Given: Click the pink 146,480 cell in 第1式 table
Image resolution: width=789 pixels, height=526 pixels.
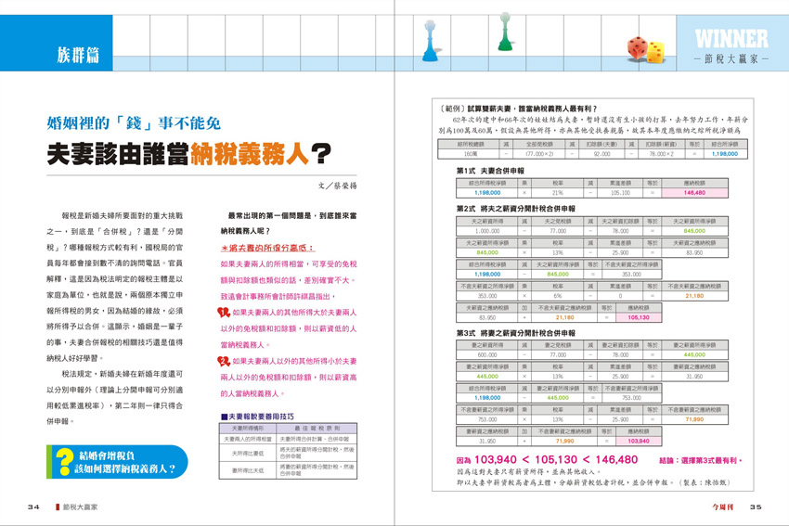Looking at the screenshot, I should pyautogui.click(x=694, y=193).
